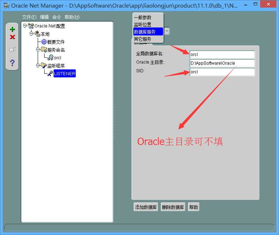
Task: Click the 删除数据库 button
Action: click(x=173, y=207)
